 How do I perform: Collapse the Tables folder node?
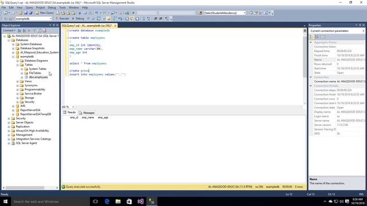pyautogui.click(x=18, y=65)
